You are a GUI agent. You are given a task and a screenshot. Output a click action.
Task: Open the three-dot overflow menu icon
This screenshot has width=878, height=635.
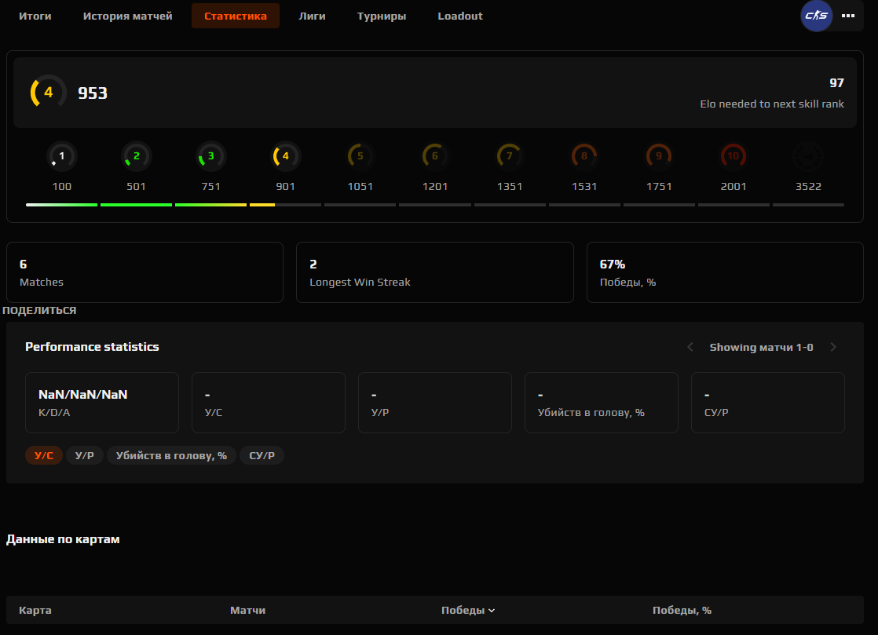coord(847,16)
